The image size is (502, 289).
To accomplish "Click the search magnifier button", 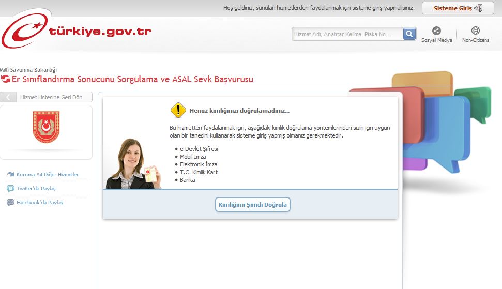I will click(409, 34).
